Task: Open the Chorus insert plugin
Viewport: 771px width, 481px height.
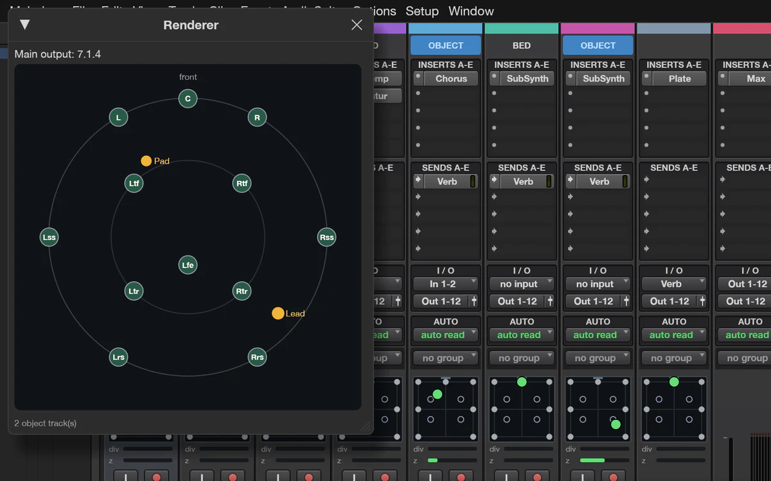Action: pyautogui.click(x=451, y=78)
